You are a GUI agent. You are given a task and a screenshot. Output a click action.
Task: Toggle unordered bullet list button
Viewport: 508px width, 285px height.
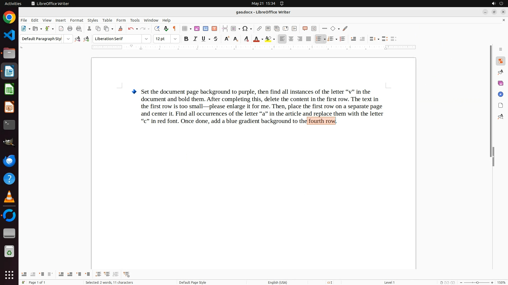[319, 39]
